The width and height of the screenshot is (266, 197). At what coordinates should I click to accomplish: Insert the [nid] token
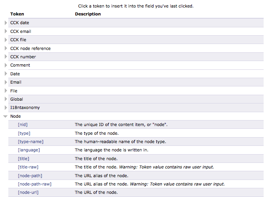[23, 125]
